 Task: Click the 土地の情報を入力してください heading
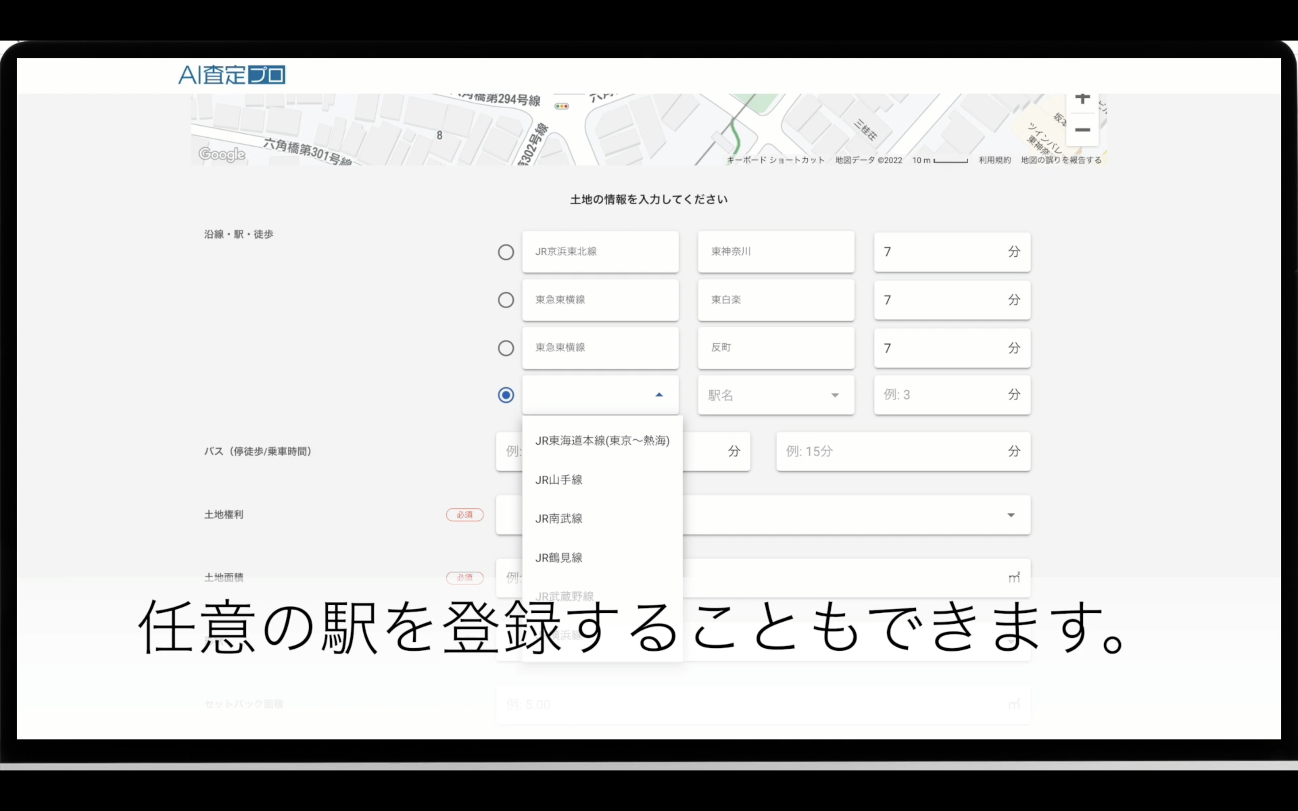(649, 200)
